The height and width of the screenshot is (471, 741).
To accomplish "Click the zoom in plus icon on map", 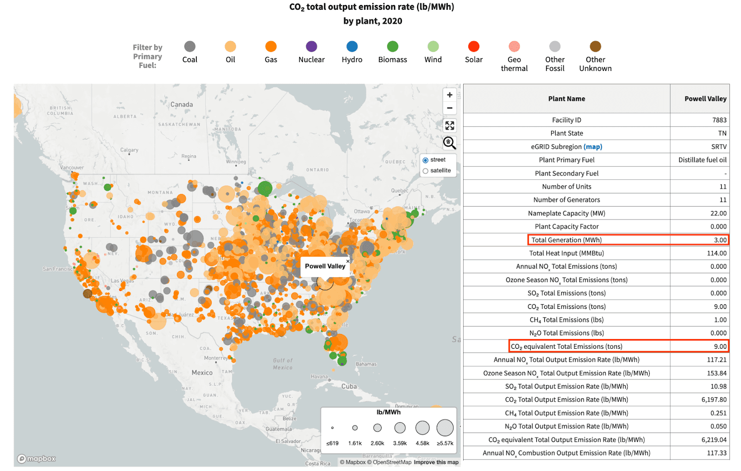I will (x=449, y=94).
